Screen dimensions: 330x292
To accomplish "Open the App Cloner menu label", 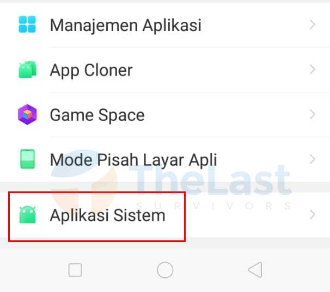I will point(91,71).
